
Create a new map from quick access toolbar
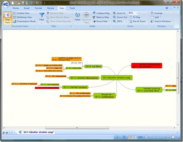click(x=13, y=3)
